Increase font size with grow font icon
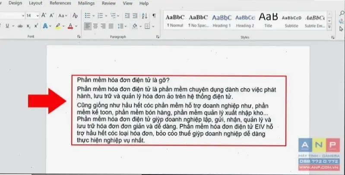Viewport: 345px width, 175px height. 44,16
